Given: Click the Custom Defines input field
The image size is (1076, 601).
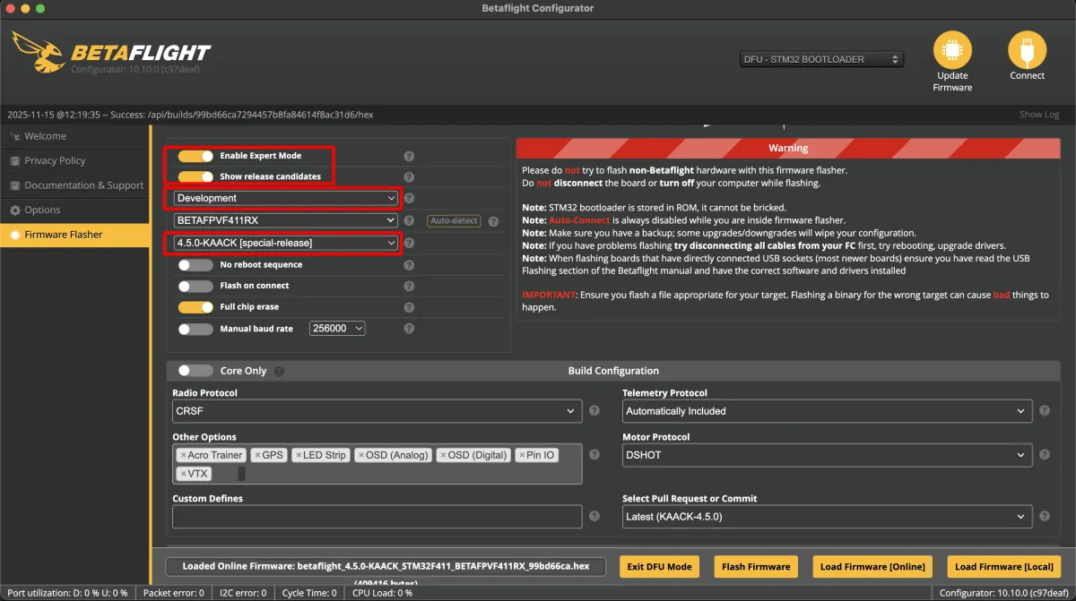Looking at the screenshot, I should [x=377, y=517].
